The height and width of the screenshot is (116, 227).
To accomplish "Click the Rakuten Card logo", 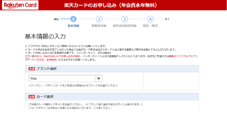I will click(x=20, y=5).
